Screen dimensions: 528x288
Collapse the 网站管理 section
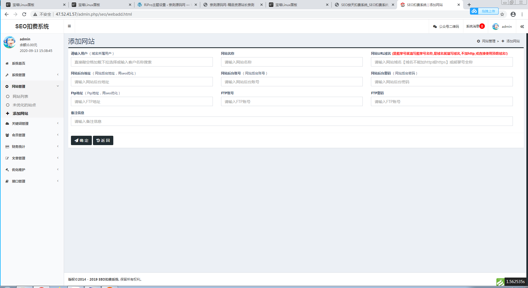(x=32, y=87)
